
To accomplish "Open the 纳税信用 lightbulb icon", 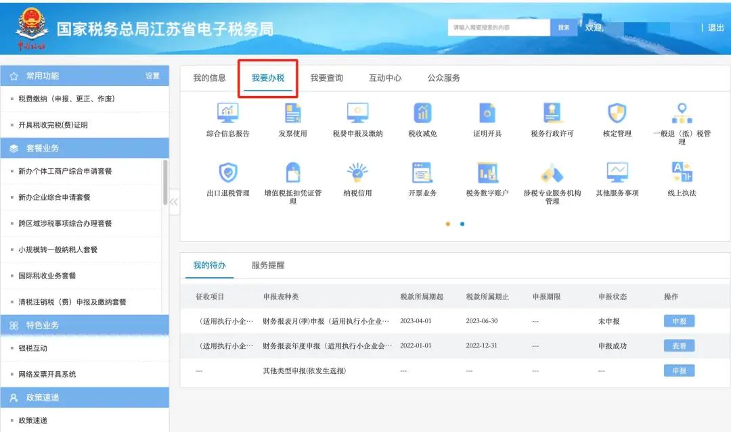I will point(357,172).
